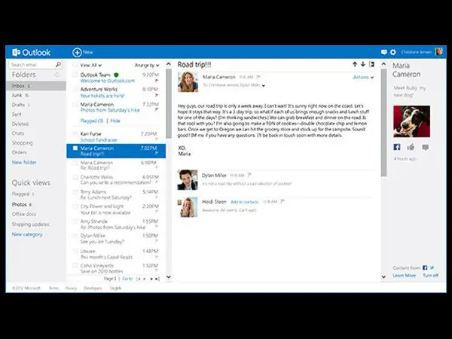Open the dog photo thumbnail
The height and width of the screenshot is (339, 452).
(x=411, y=121)
